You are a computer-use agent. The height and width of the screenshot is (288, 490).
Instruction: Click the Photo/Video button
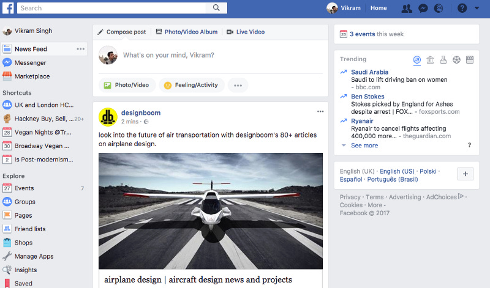point(127,85)
